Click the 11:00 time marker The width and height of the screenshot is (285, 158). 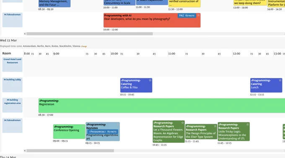coord(171,53)
